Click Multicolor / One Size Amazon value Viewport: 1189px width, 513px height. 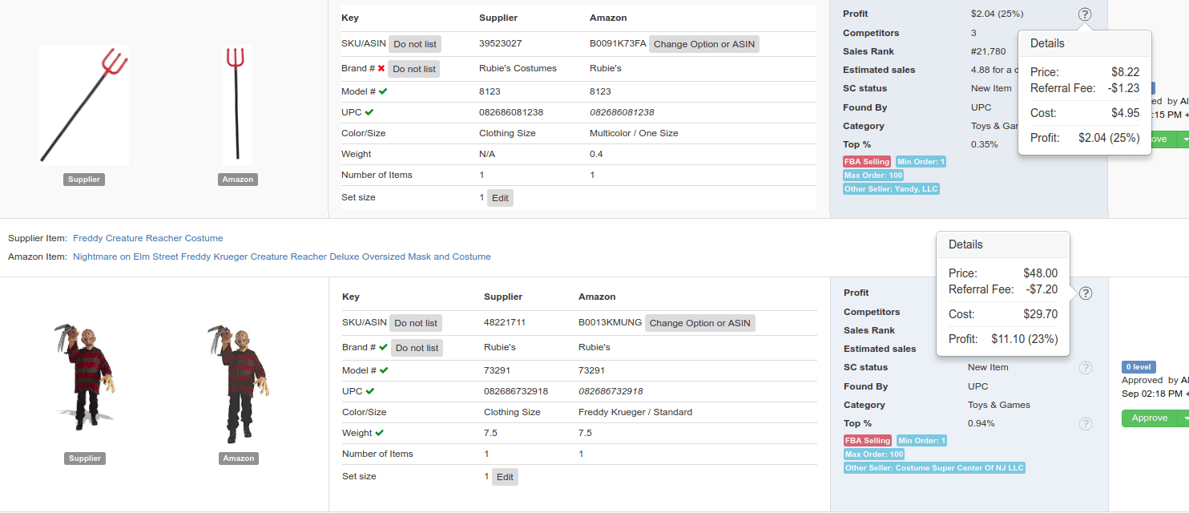click(x=634, y=133)
